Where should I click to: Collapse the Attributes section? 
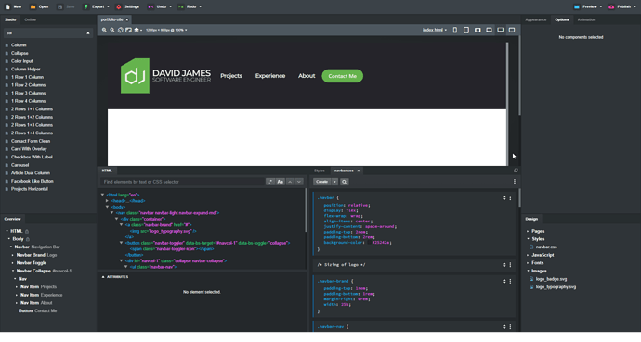(x=103, y=277)
